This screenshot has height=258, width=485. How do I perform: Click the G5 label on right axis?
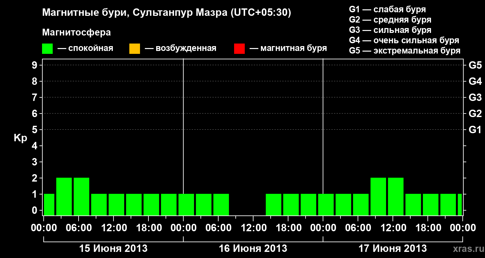475,65
